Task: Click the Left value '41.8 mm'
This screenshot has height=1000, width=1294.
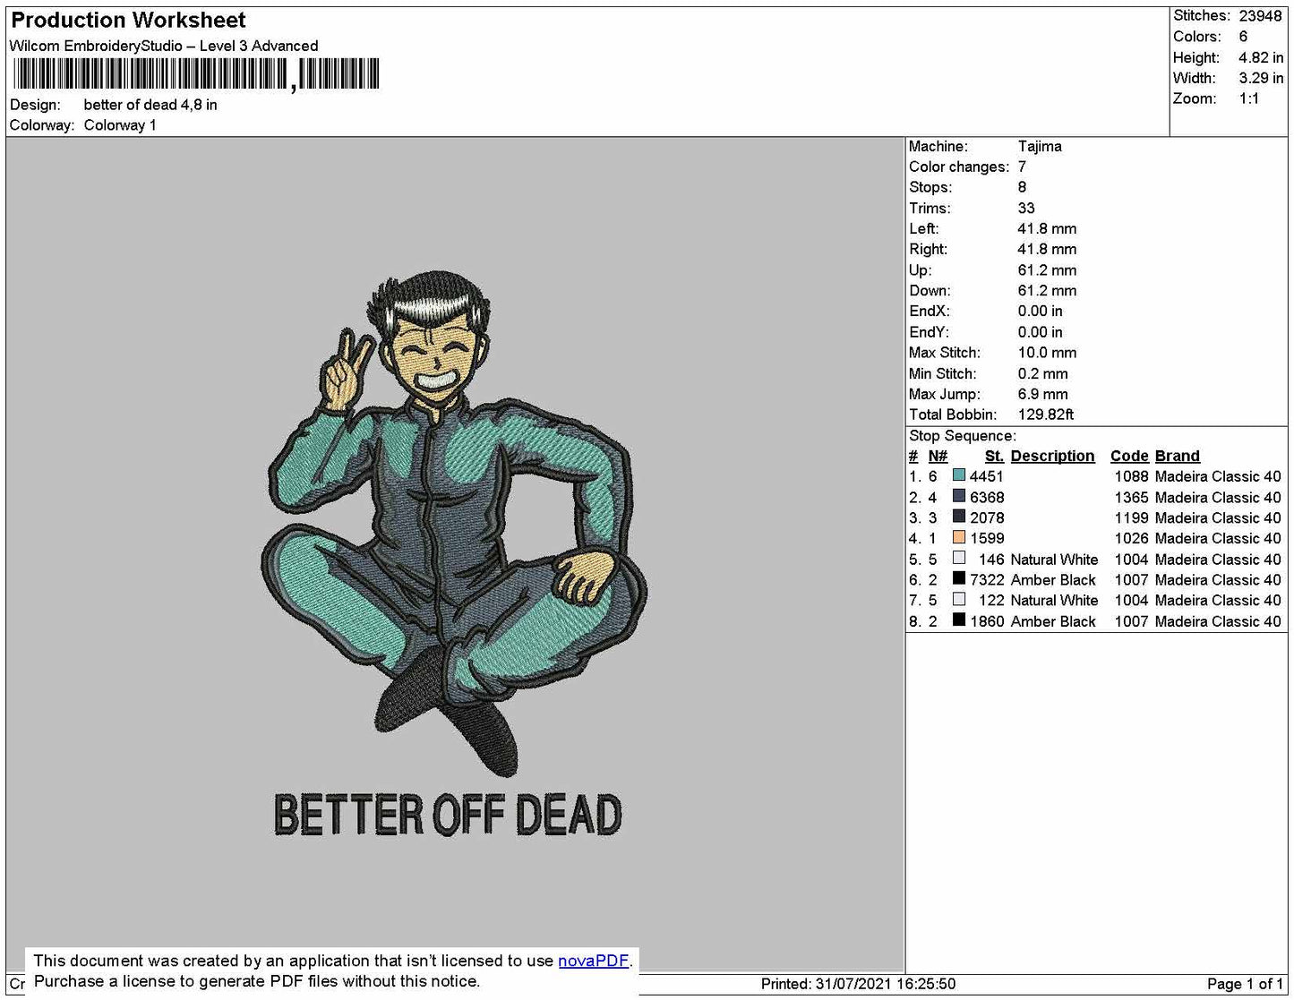Action: 1047,228
